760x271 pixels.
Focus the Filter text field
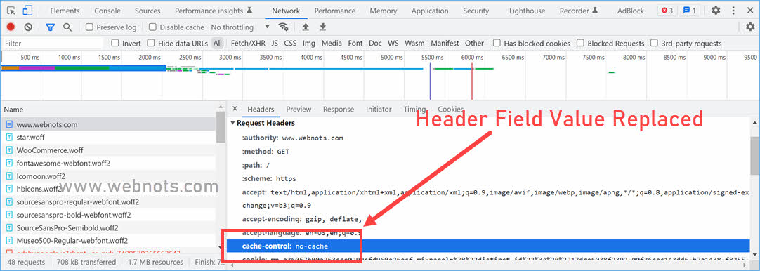[x=53, y=43]
